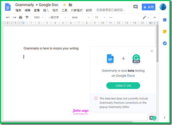Viewport: 172px width, 125px height.
Task: Open Google Calendar in the side panel
Action: [x=164, y=20]
